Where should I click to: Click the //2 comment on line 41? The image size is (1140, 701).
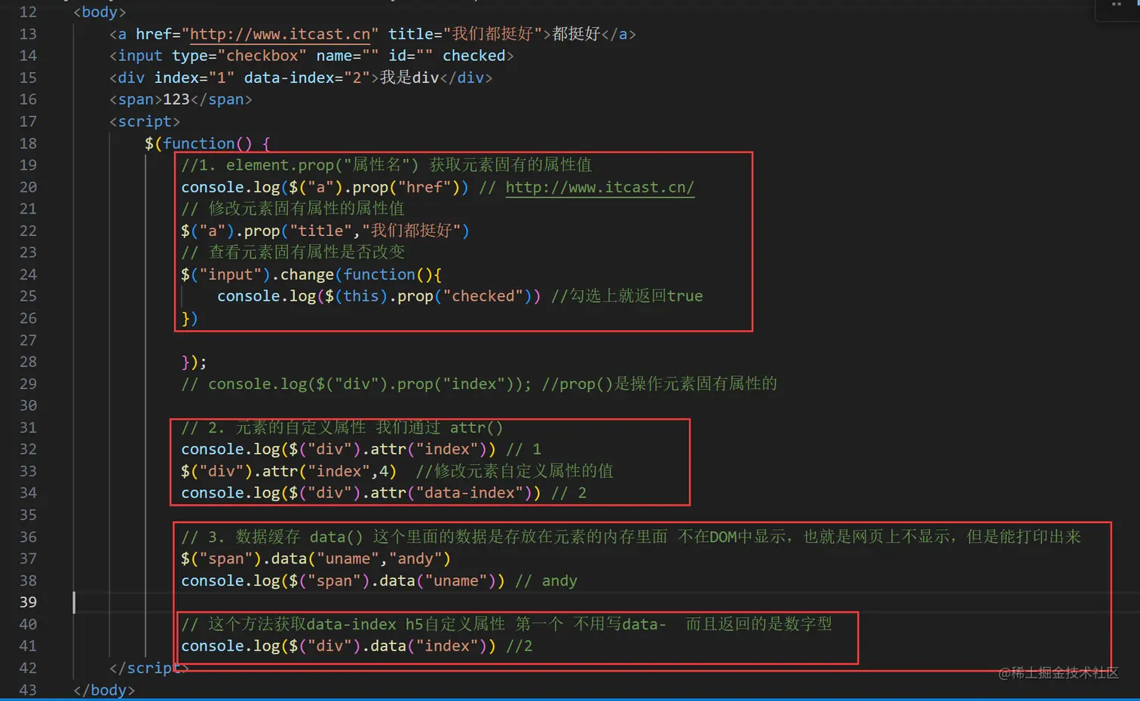pyautogui.click(x=519, y=646)
